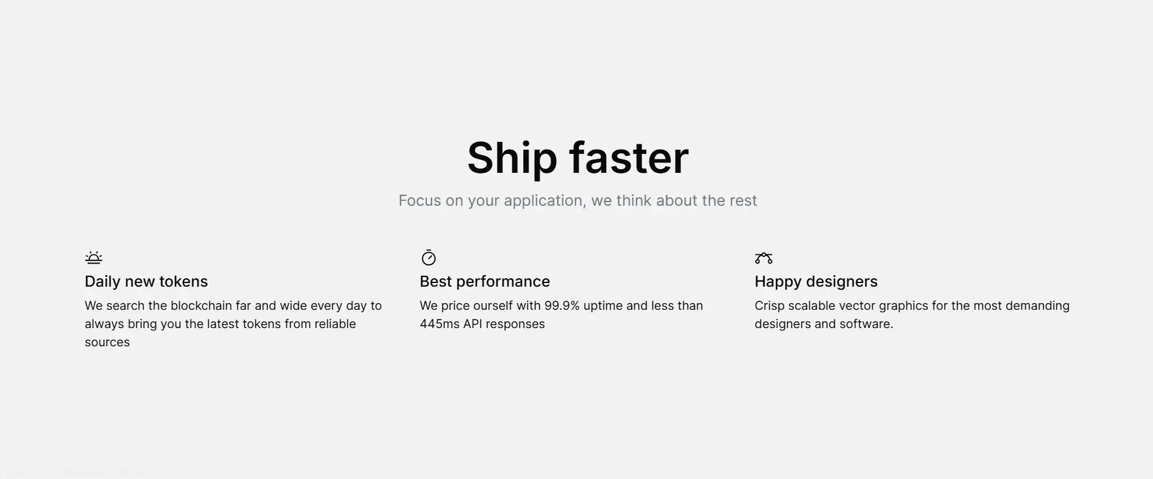Click the word "sources" ending the tokens description
The width and height of the screenshot is (1153, 479).
pos(107,342)
